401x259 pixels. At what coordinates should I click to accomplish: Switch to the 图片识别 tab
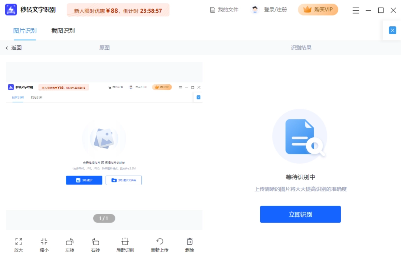pyautogui.click(x=25, y=30)
